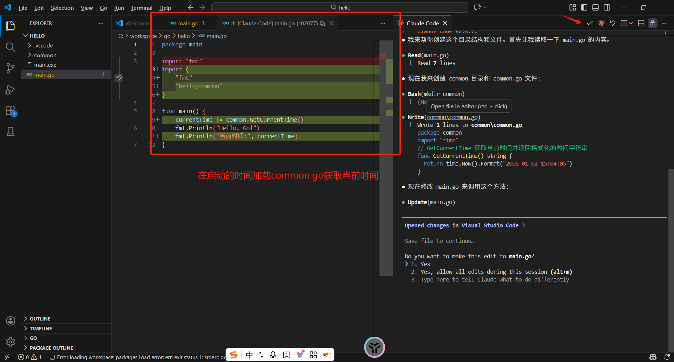Open main.go file in Explorer

point(66,75)
